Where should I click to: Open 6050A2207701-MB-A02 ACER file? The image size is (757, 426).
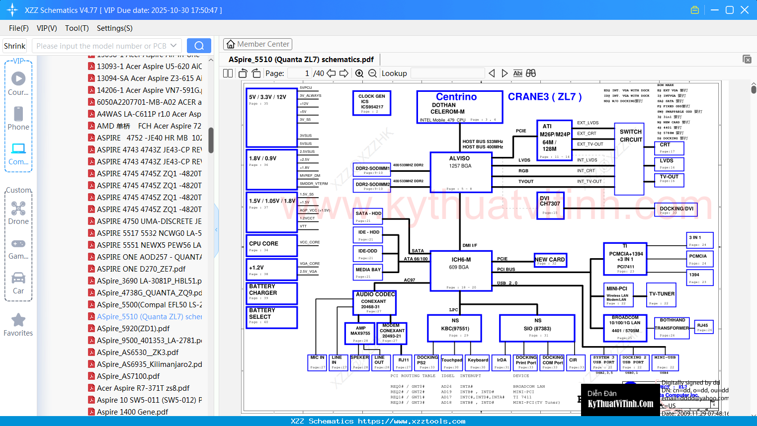click(x=145, y=102)
